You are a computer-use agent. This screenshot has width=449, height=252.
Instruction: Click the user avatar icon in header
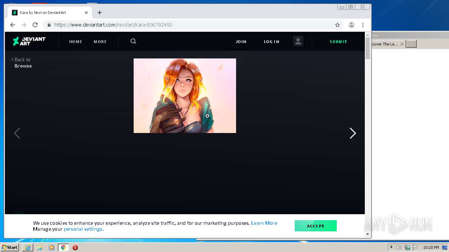pos(298,41)
